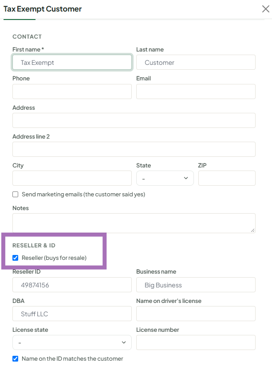This screenshot has height=370, width=272.
Task: Enable Send marketing emails checkbox
Action: [x=16, y=194]
